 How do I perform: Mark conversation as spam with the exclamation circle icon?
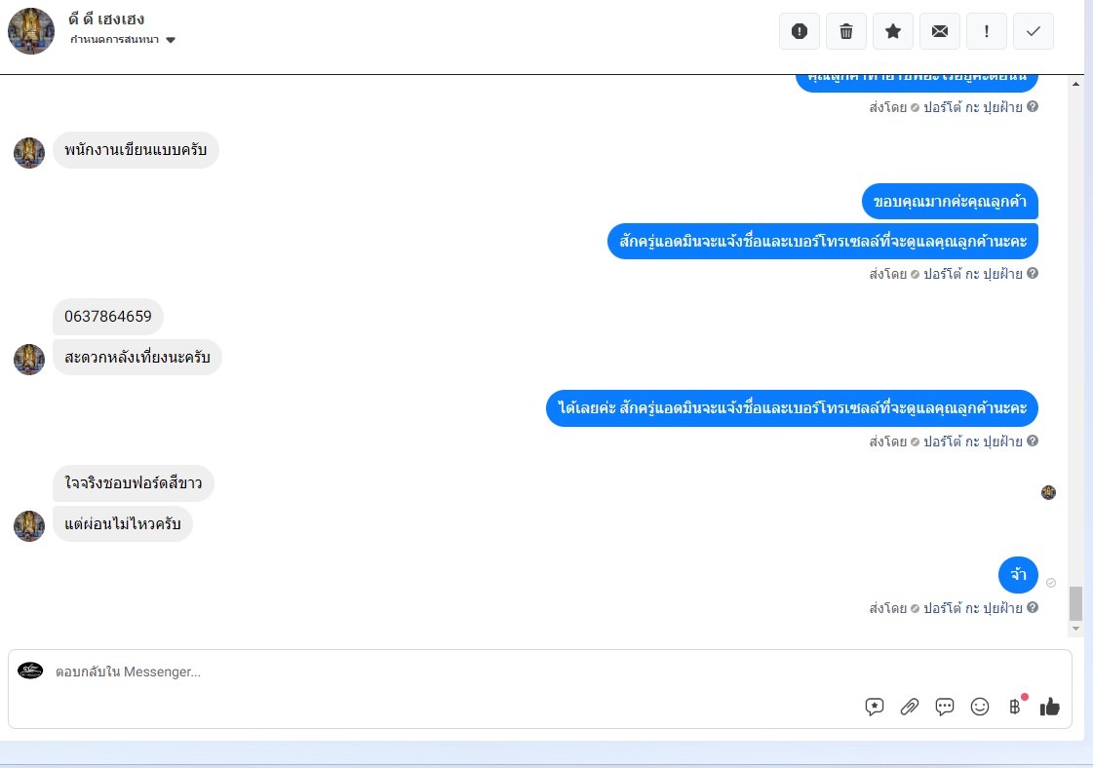[x=799, y=31]
